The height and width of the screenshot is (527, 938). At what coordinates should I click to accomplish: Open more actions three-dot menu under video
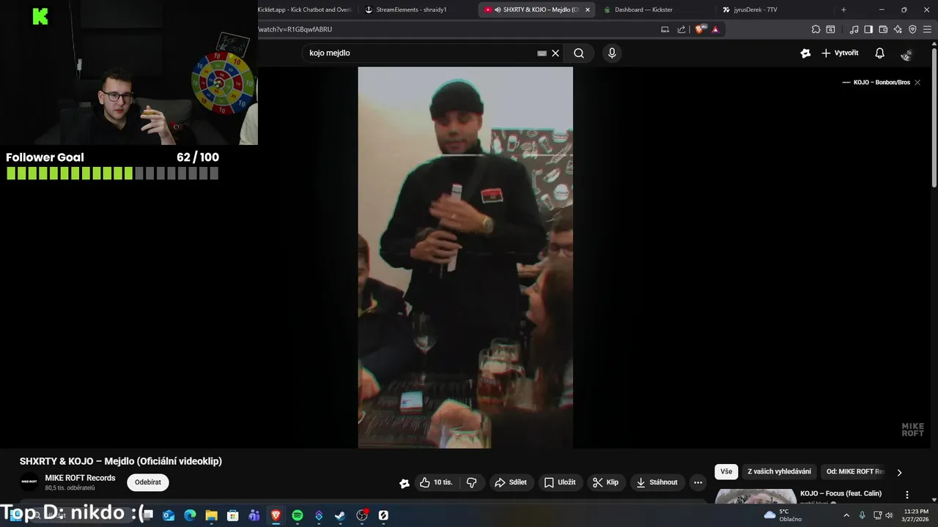(698, 482)
